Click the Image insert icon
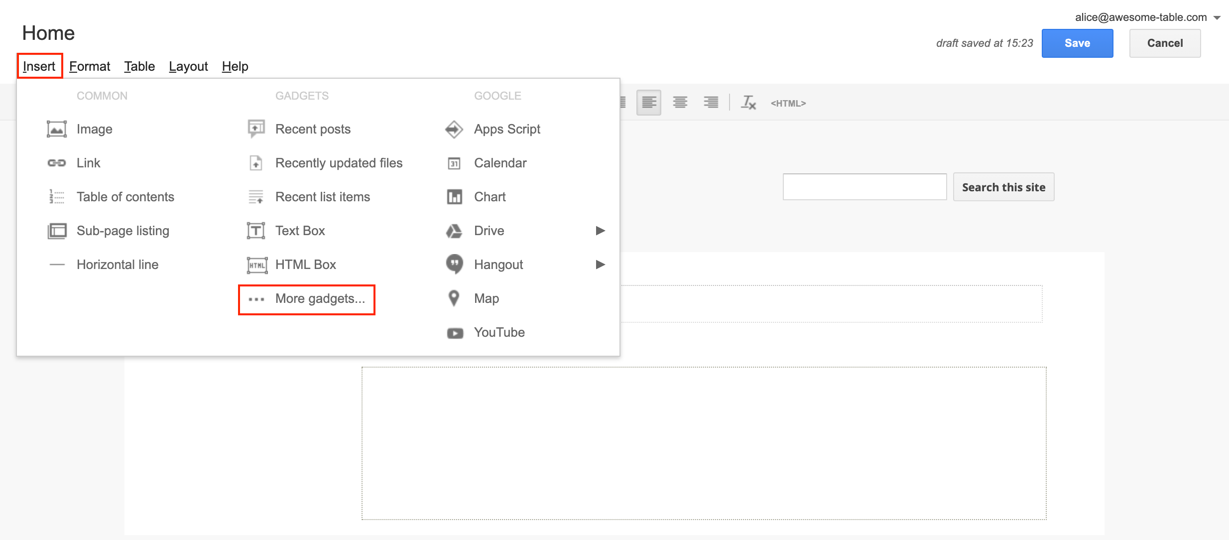 (56, 129)
